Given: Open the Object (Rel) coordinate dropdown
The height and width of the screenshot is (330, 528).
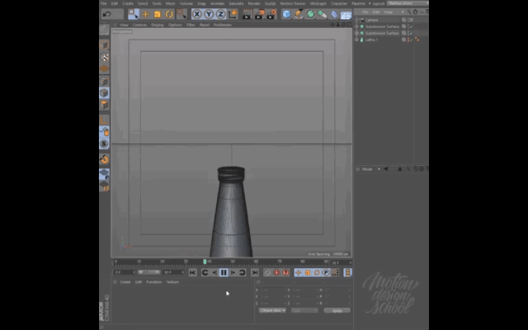Looking at the screenshot, I should tap(272, 310).
